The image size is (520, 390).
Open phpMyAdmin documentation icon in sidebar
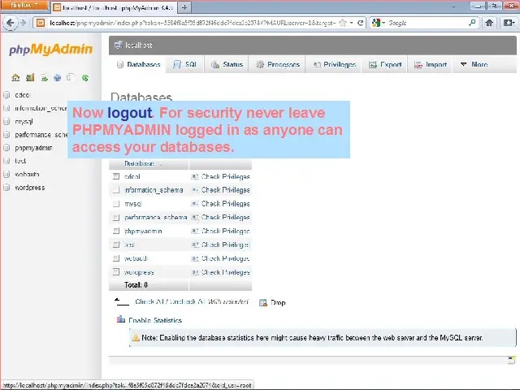pos(58,78)
